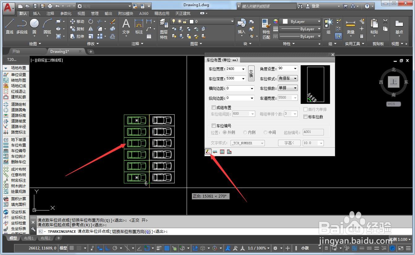
Task: Select the Line (直线) drawing tool
Action: click(x=10, y=26)
